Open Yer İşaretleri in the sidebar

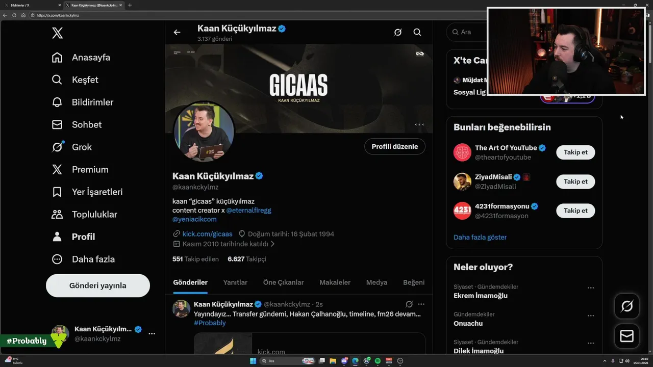[87, 192]
